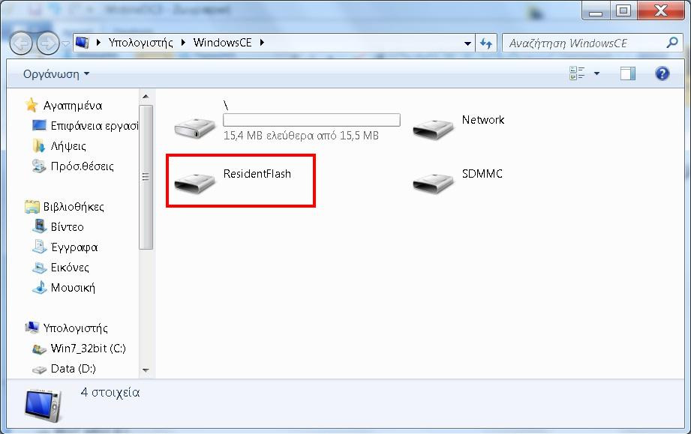This screenshot has width=691, height=434.
Task: Open Data (D:) drive
Action: point(74,369)
